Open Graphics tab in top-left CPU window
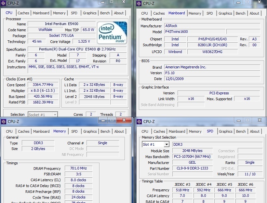This screenshot has width=267, height=203. coord(89,13)
